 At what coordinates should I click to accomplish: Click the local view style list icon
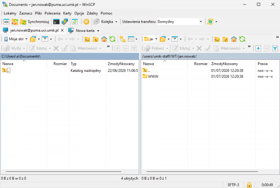pyautogui.click(x=131, y=39)
